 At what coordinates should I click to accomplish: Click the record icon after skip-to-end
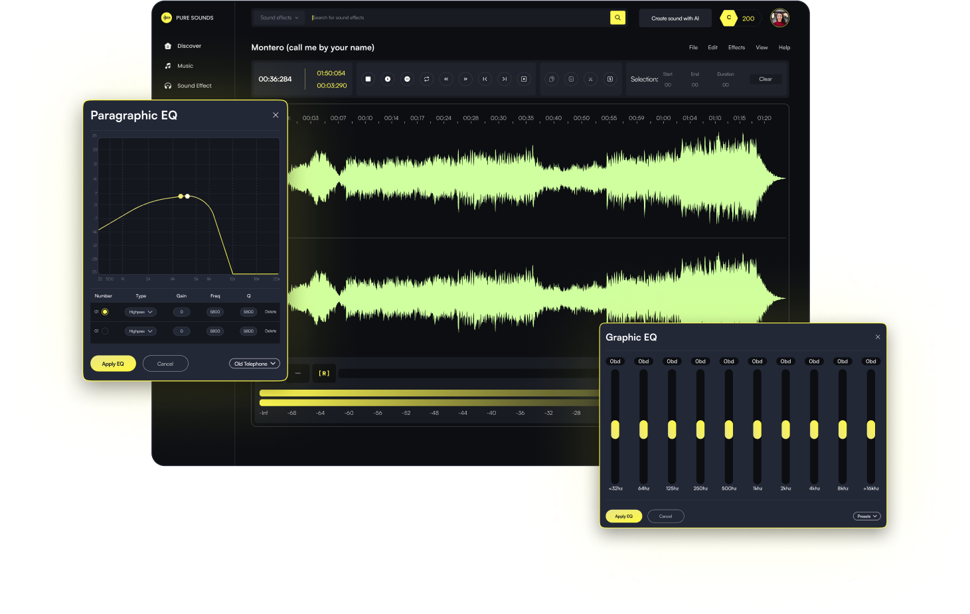[524, 79]
